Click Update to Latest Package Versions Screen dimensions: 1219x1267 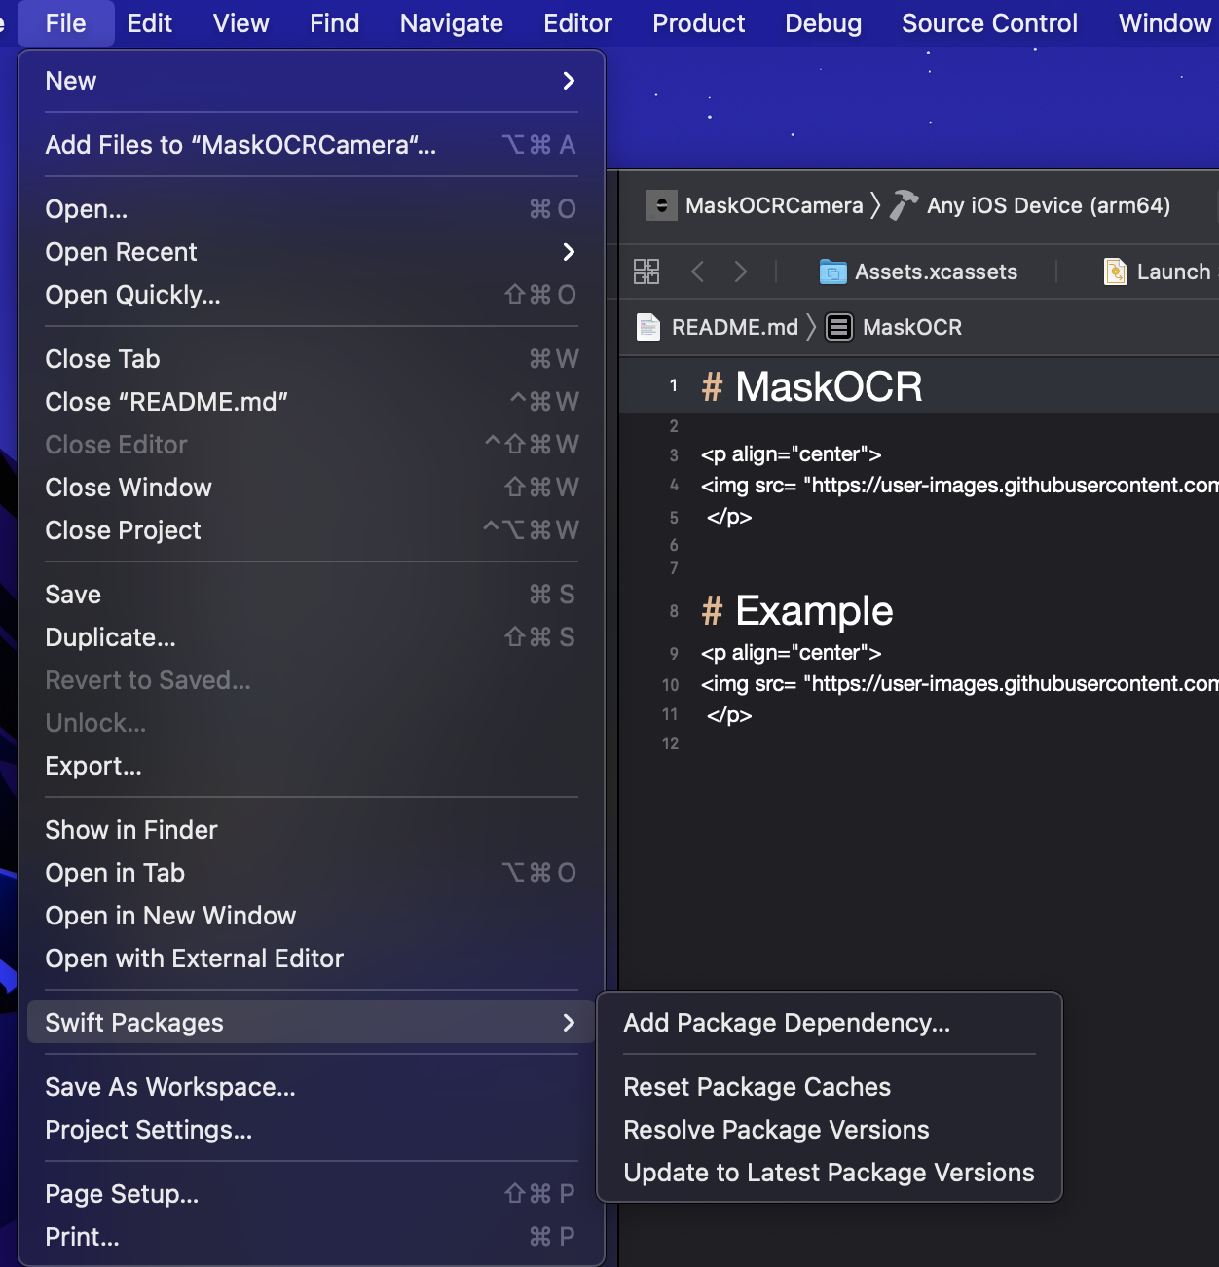(829, 1173)
